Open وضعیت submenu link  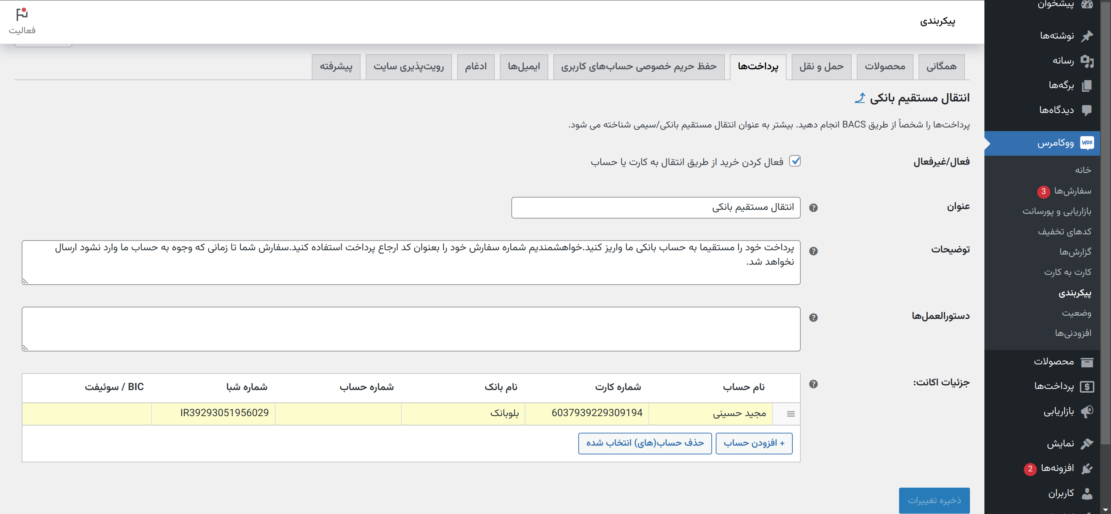[1077, 313]
